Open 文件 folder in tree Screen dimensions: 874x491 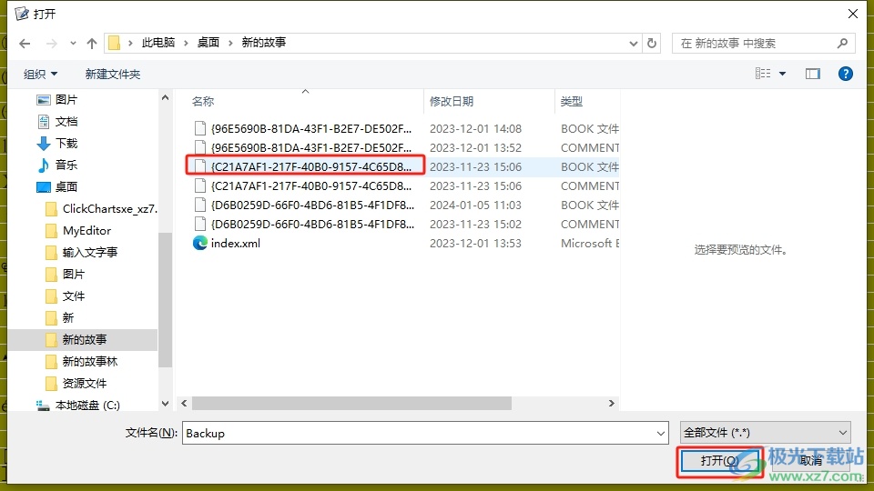pyautogui.click(x=65, y=296)
